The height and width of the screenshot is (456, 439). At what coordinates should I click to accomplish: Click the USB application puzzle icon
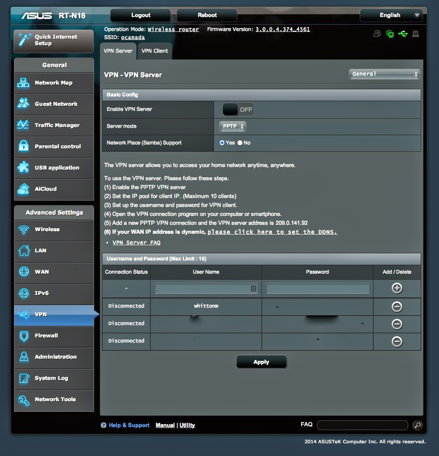23,167
